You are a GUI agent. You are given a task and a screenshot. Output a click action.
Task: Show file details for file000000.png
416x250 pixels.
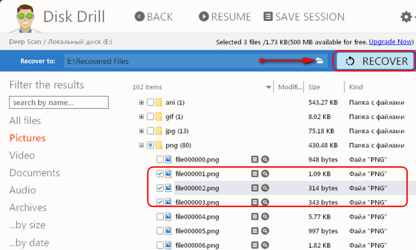(x=255, y=159)
